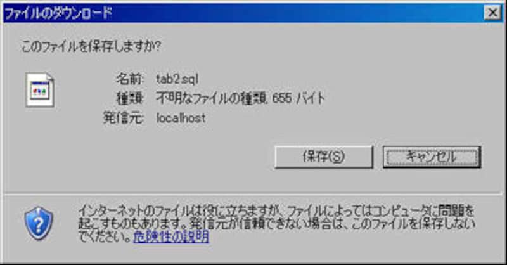
Task: Click the localhost source text
Action: [x=181, y=117]
